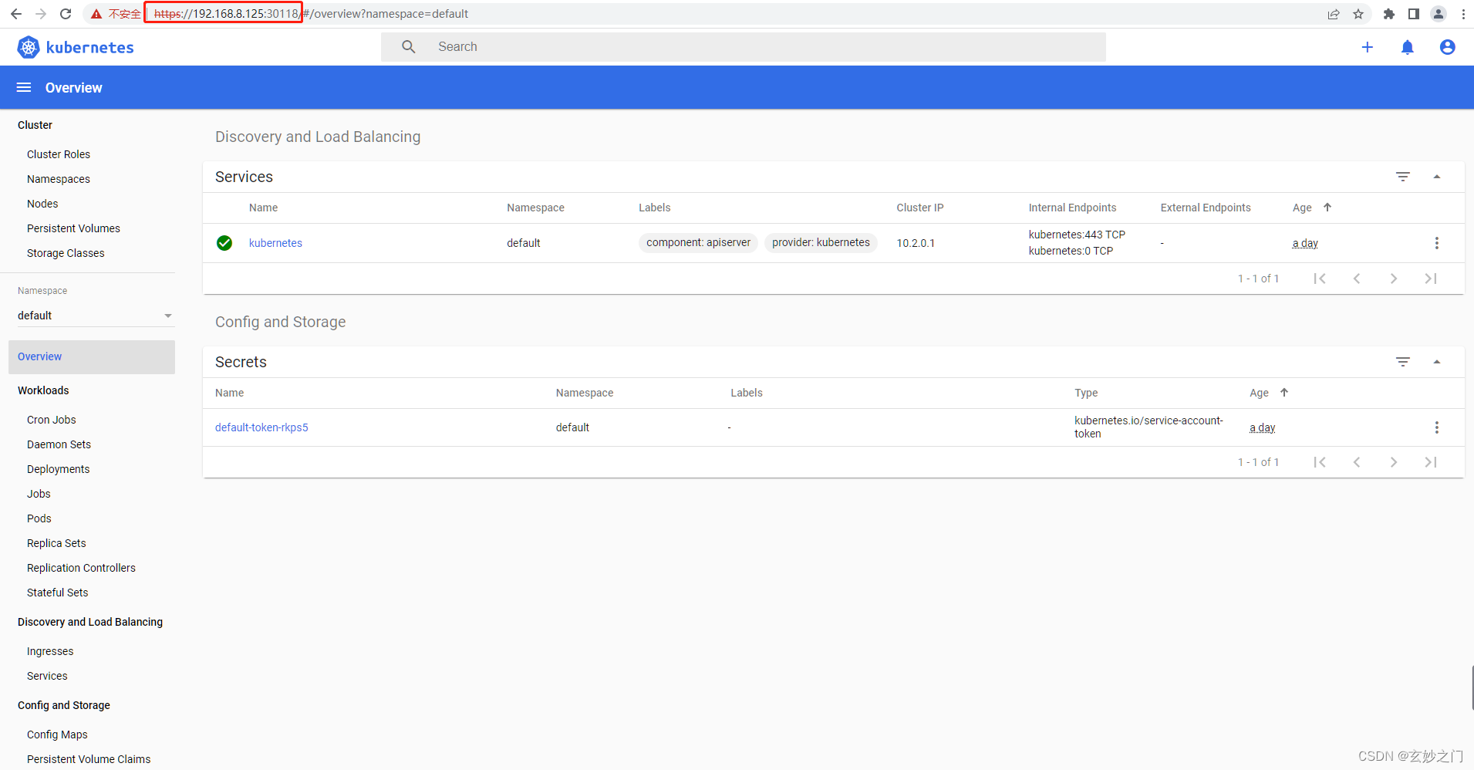
Task: Open actions menu for kubernetes service row
Action: (x=1436, y=243)
